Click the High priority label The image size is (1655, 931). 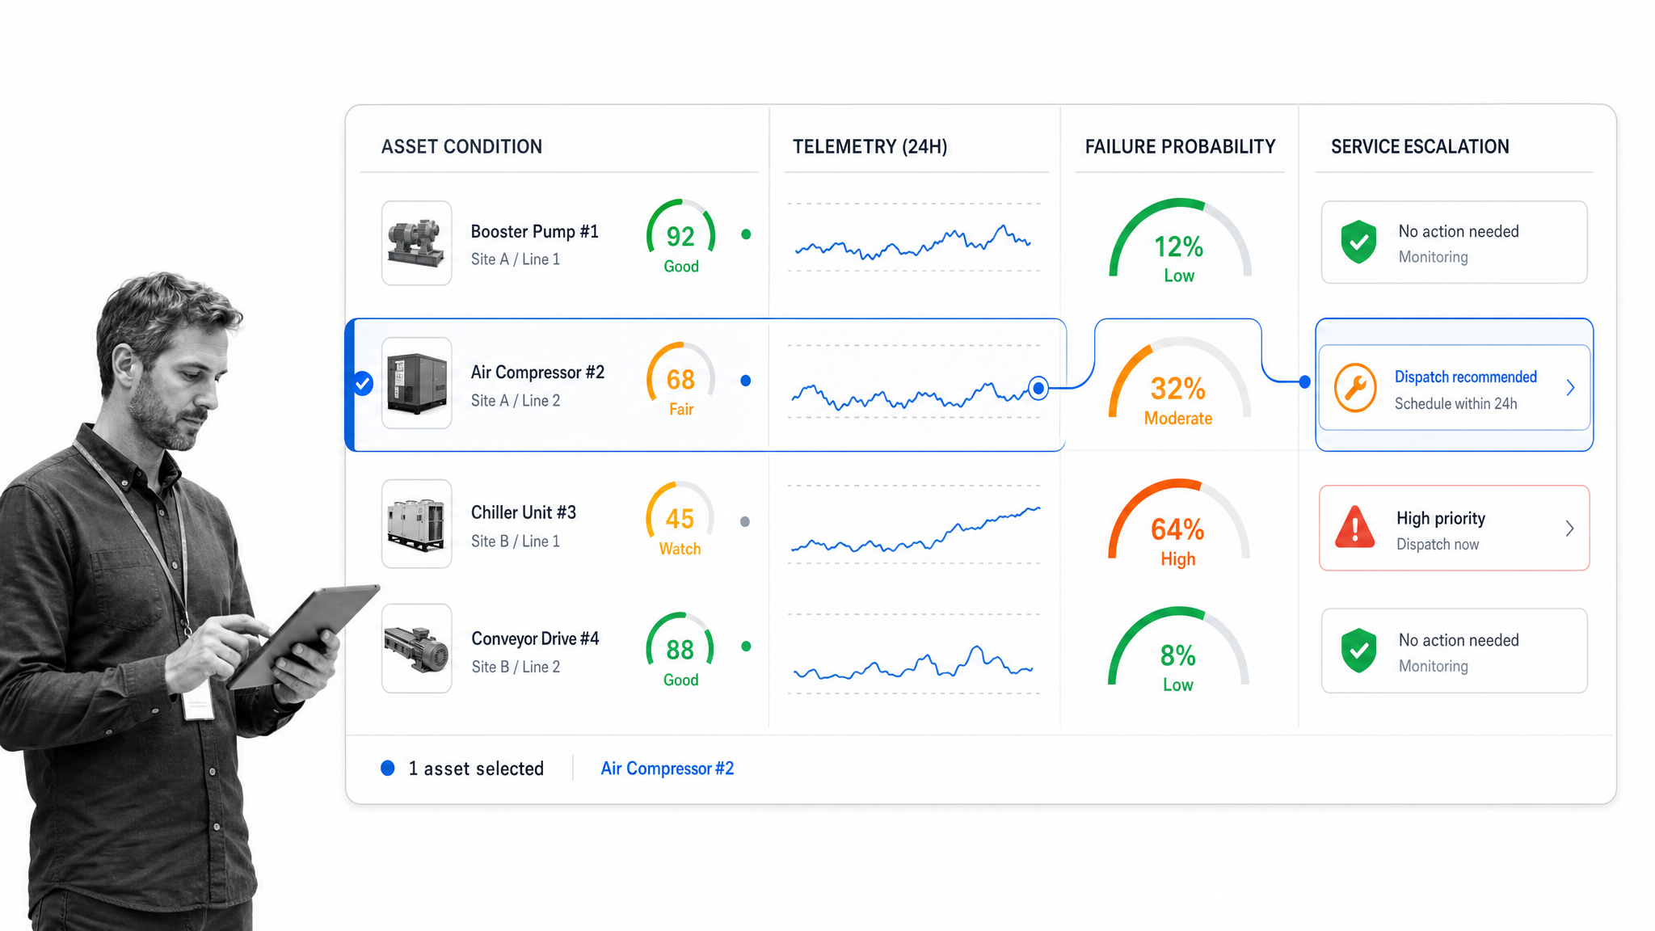pos(1441,519)
